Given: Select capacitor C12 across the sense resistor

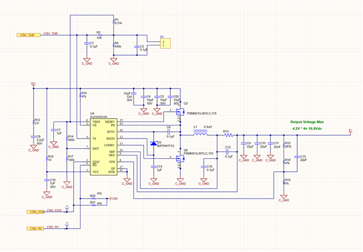Looking at the screenshot, I should [227, 152].
